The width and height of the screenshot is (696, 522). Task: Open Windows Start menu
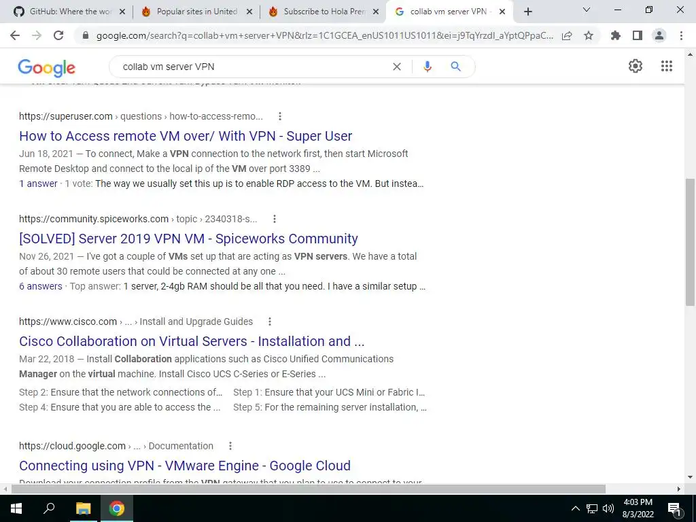(x=16, y=508)
